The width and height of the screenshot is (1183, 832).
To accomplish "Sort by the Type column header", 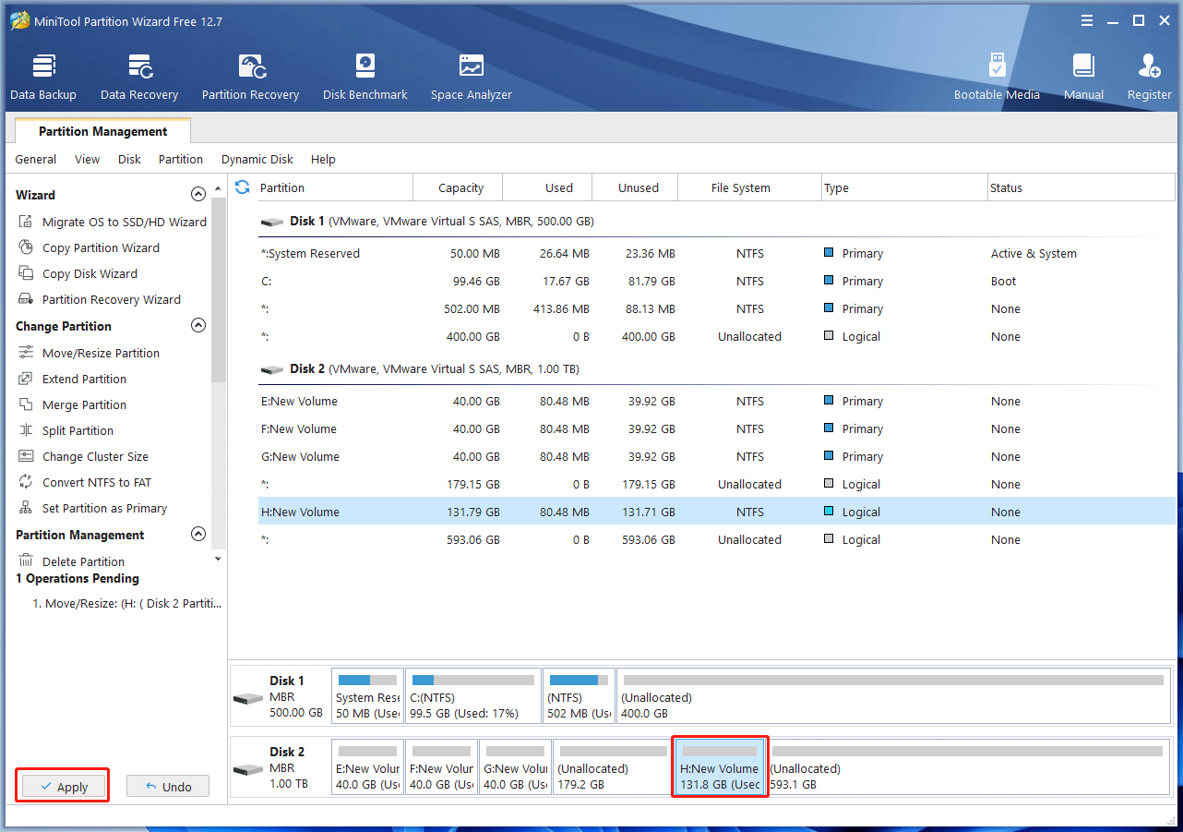I will tap(904, 187).
